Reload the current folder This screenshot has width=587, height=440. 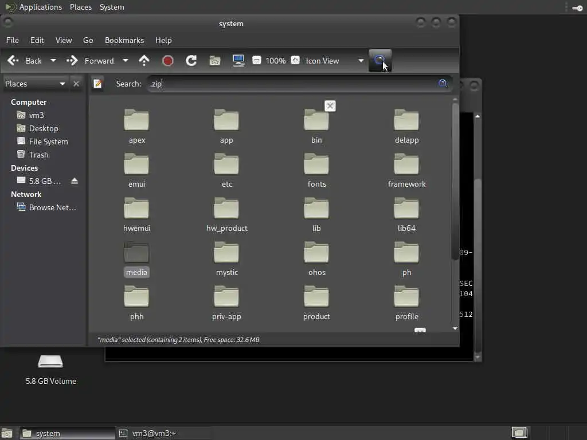point(191,61)
